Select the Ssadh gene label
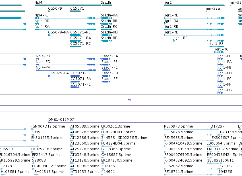 (x=106, y=3)
